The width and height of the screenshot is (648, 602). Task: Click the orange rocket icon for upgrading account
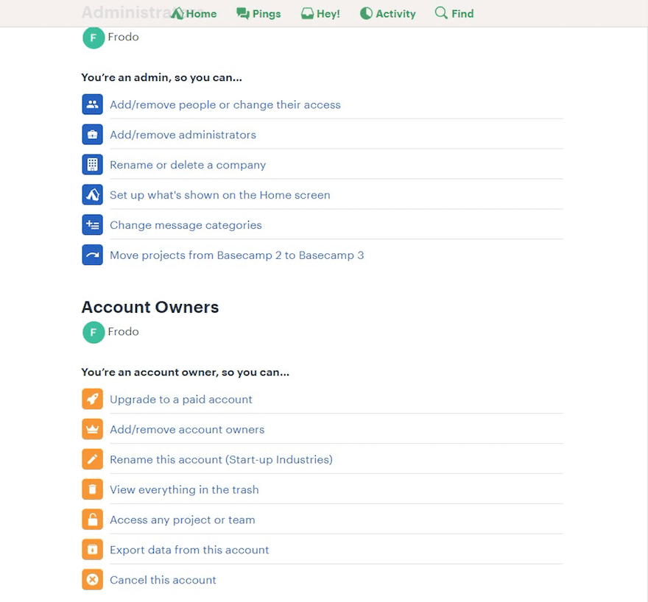92,400
